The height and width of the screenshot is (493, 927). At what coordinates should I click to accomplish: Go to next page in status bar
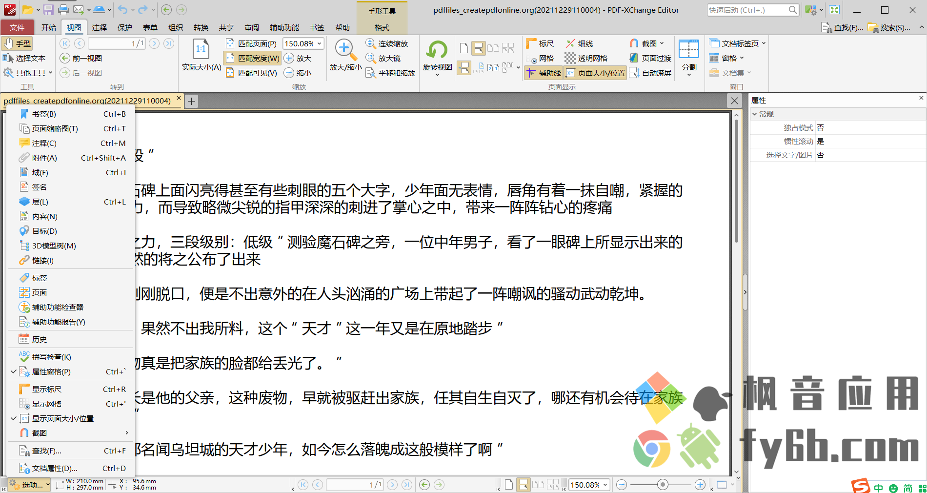click(x=392, y=485)
